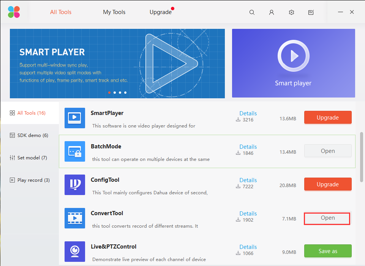This screenshot has height=266, width=365.
Task: Switch to the My Tools tab
Action: tap(114, 12)
